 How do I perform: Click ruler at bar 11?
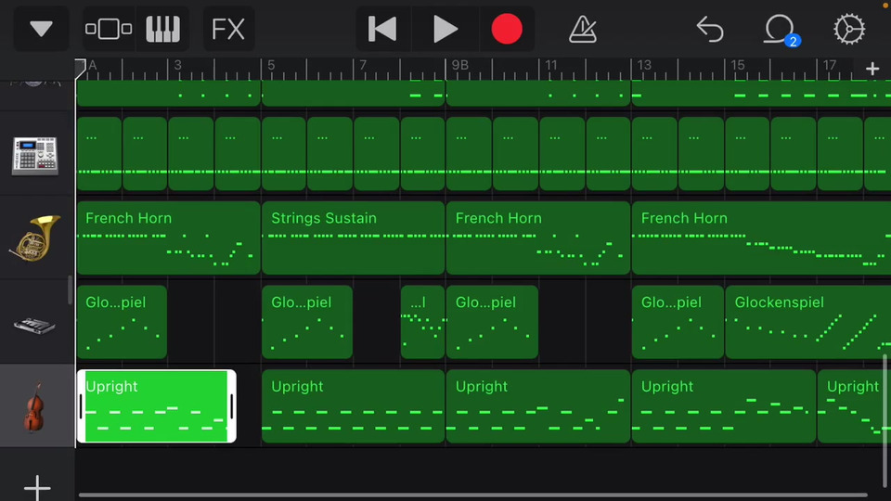click(551, 65)
